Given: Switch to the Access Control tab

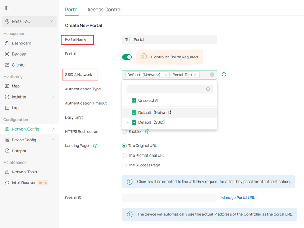Looking at the screenshot, I should pos(104,10).
